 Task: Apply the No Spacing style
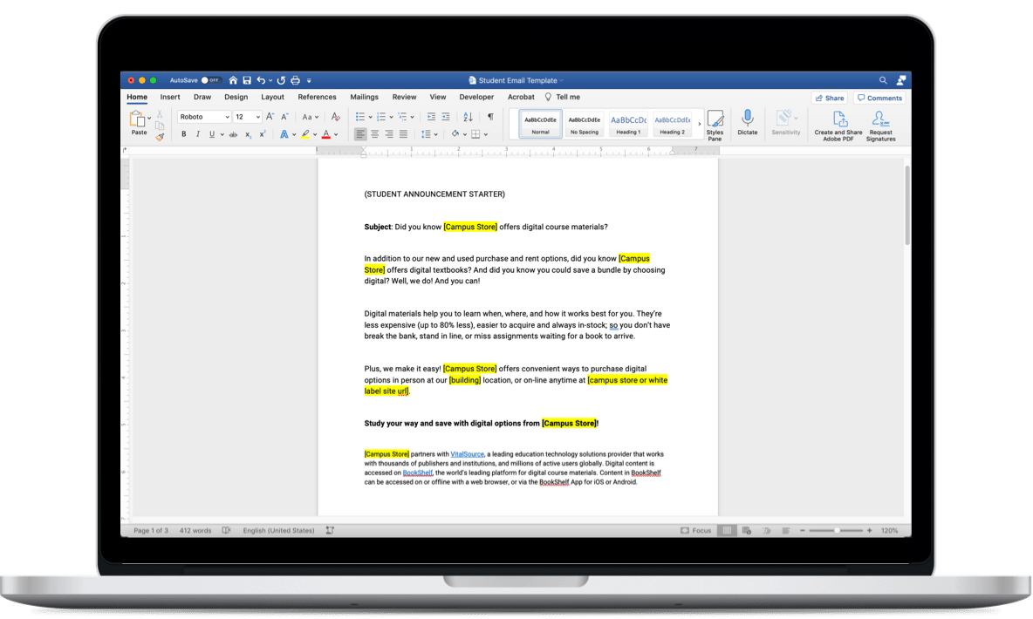[x=585, y=124]
